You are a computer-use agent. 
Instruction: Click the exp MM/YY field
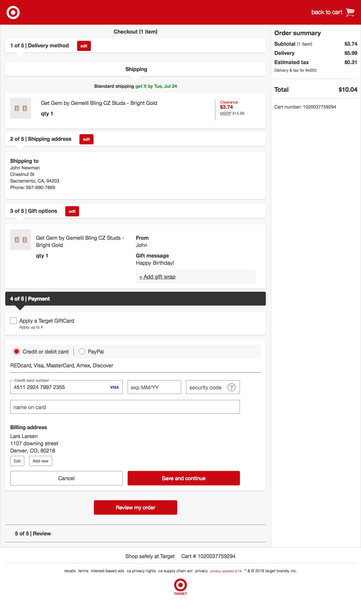[154, 387]
